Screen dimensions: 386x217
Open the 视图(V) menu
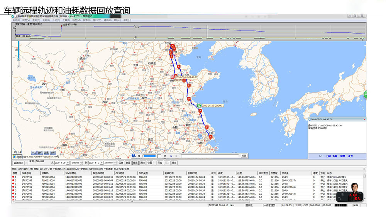tap(26, 20)
